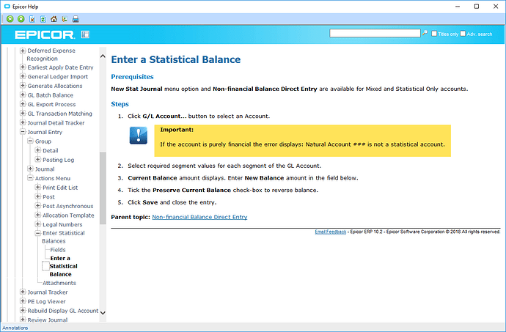
Task: Refresh the help page
Action: coord(43,19)
